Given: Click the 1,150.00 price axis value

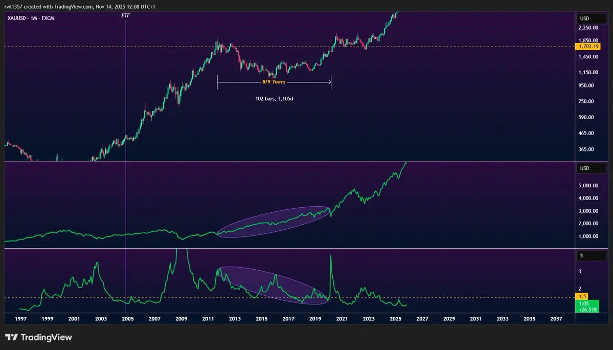Looking at the screenshot, I should click(x=588, y=72).
